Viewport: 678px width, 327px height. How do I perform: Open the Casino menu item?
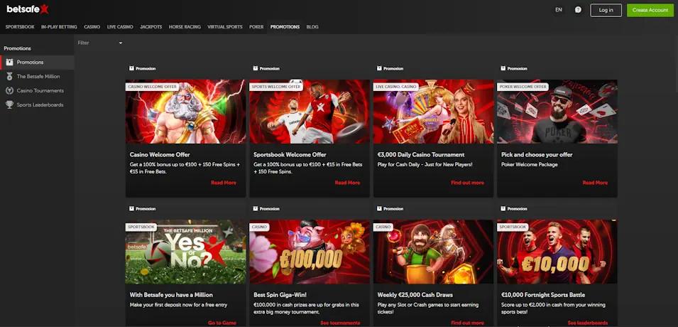click(92, 27)
